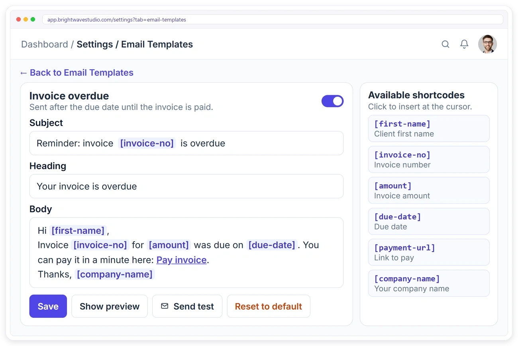Click the Pay invoice link in body
518x346 pixels.
[181, 260]
